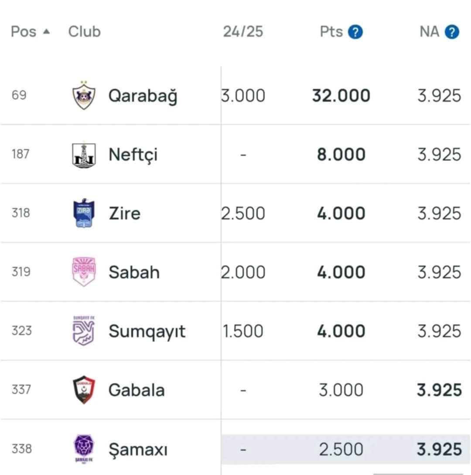Open the Qarabağ club name link
The image size is (471, 475).
143,96
